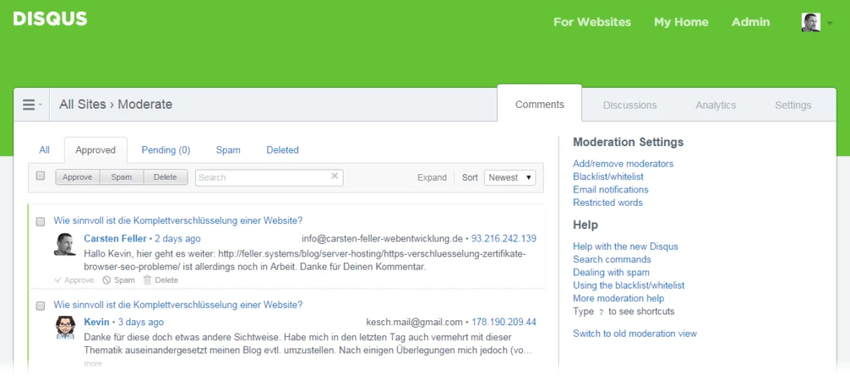850x380 pixels.
Task: Check the Kevin comment checkbox
Action: [x=40, y=305]
